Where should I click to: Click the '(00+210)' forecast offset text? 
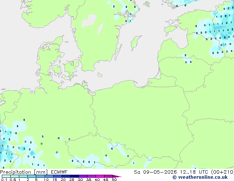pyautogui.click(x=223, y=172)
